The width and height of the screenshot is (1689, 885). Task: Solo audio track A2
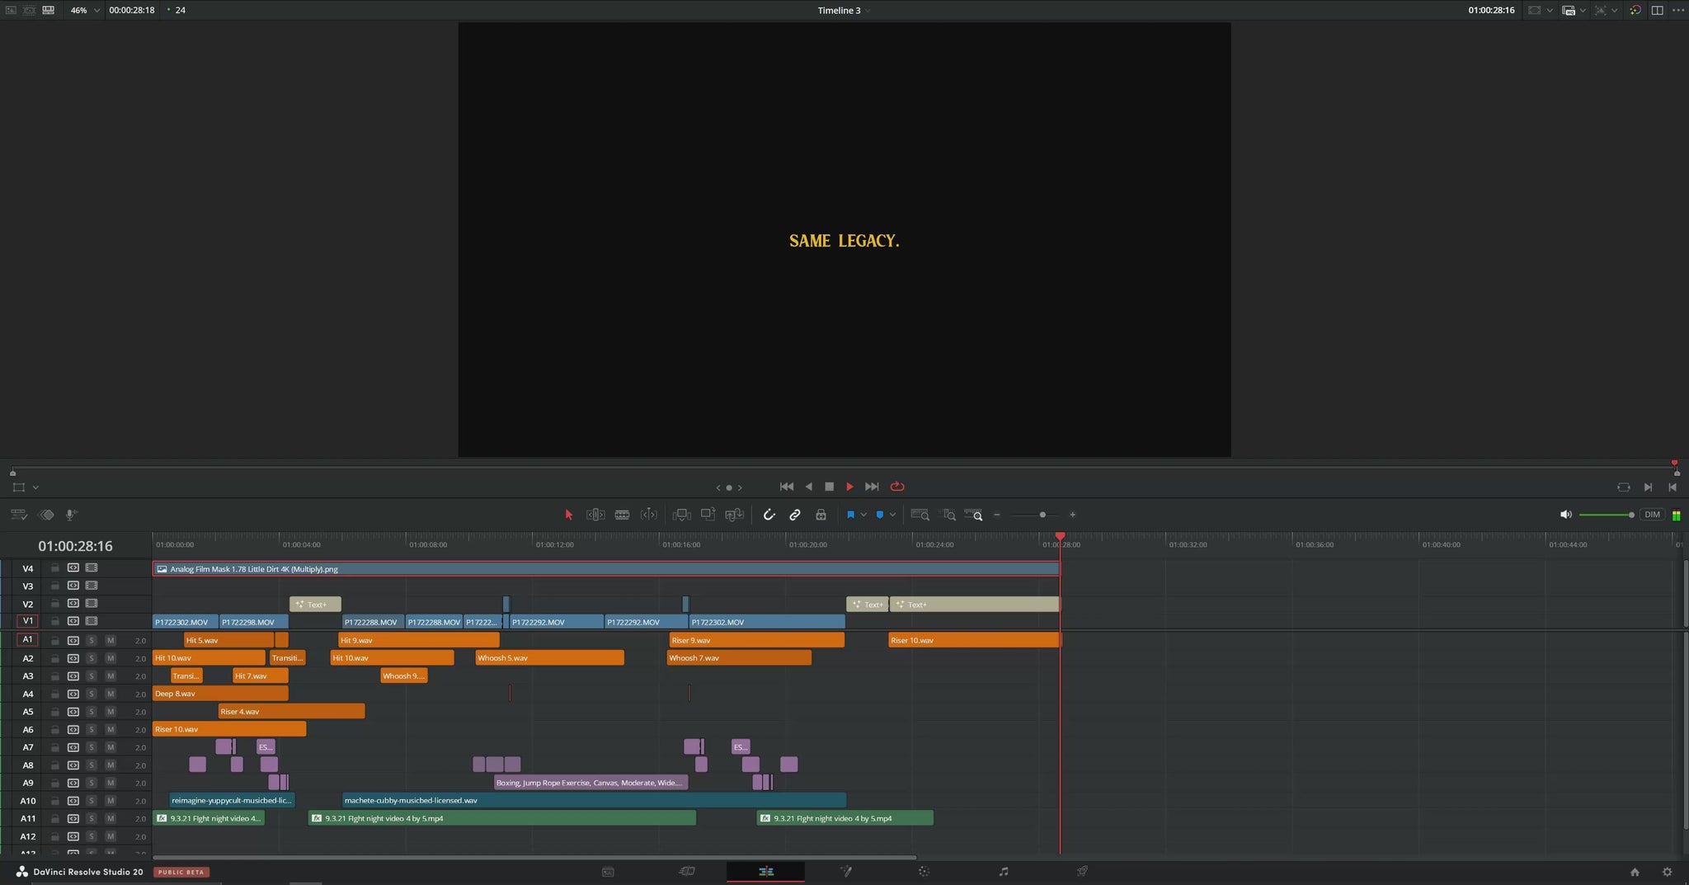[92, 658]
